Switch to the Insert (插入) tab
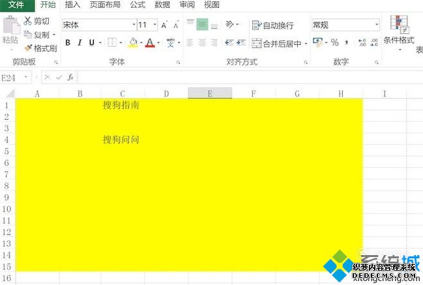423x285 pixels. pos(72,5)
